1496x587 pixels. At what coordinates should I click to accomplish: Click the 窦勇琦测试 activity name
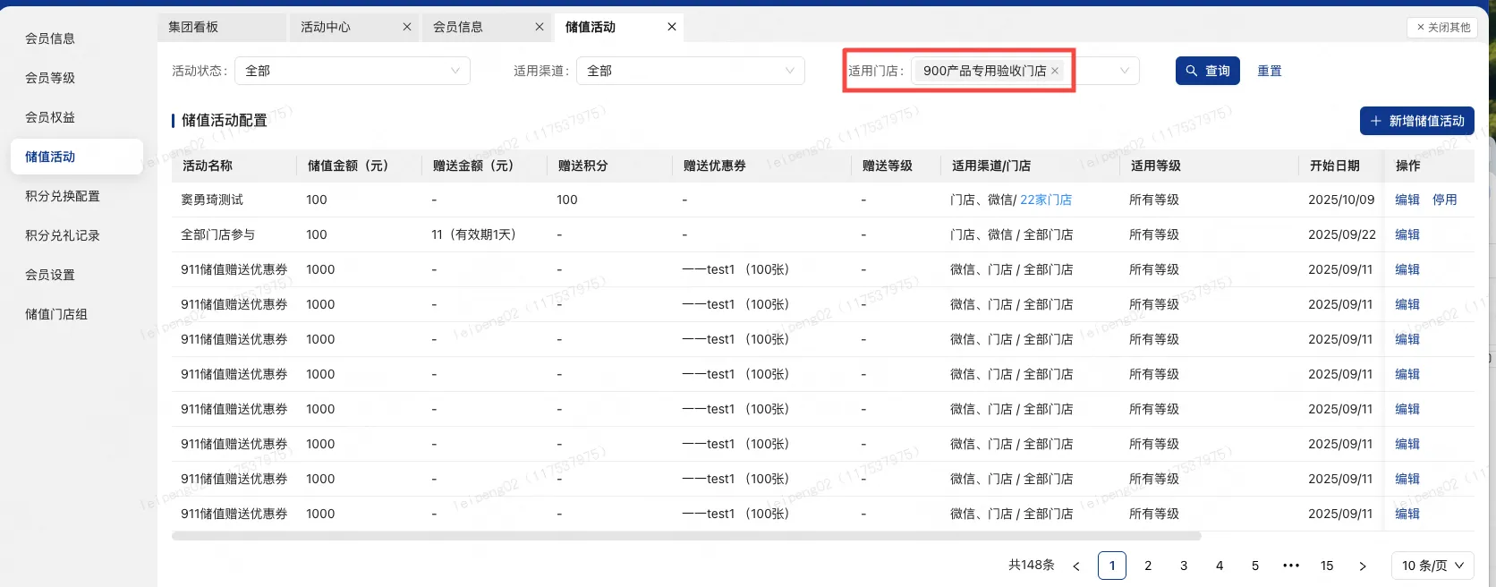pos(212,200)
